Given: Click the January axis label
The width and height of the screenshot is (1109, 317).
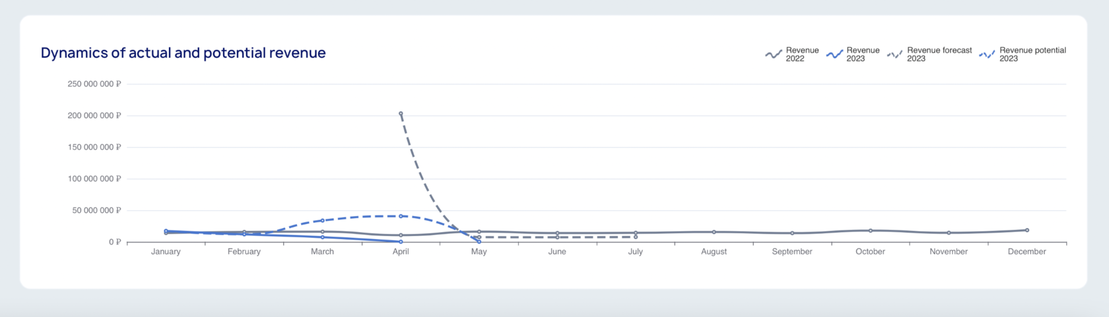Looking at the screenshot, I should click(166, 252).
